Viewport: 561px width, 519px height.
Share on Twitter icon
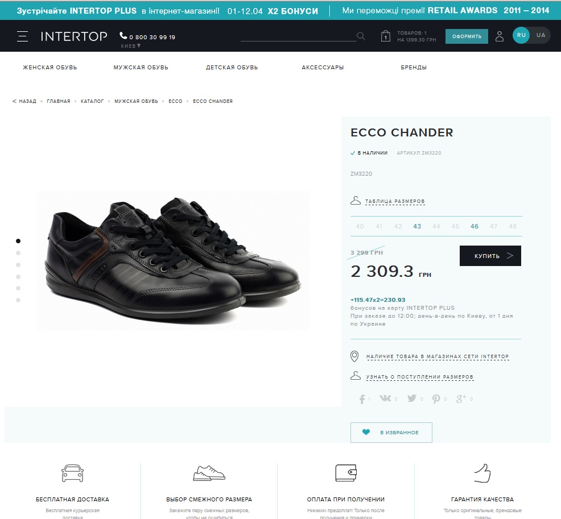pyautogui.click(x=412, y=398)
